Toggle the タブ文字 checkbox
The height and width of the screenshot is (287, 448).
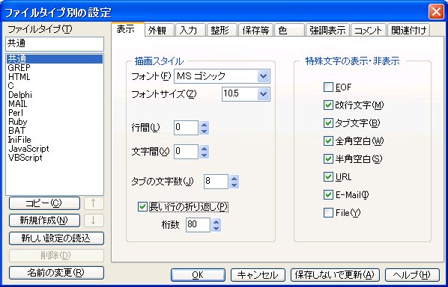pos(328,123)
